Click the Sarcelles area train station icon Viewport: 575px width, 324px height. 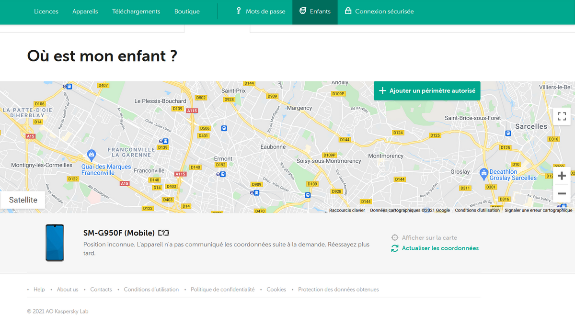pyautogui.click(x=508, y=134)
